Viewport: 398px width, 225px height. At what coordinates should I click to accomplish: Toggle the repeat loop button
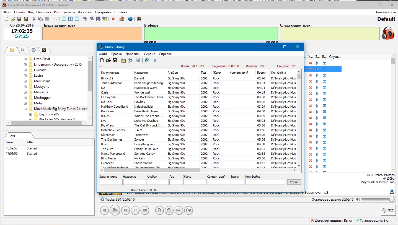tap(159, 210)
